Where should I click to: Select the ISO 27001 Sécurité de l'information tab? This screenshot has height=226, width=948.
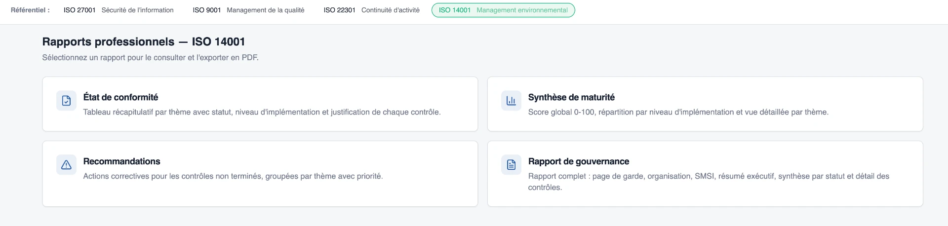(x=118, y=10)
